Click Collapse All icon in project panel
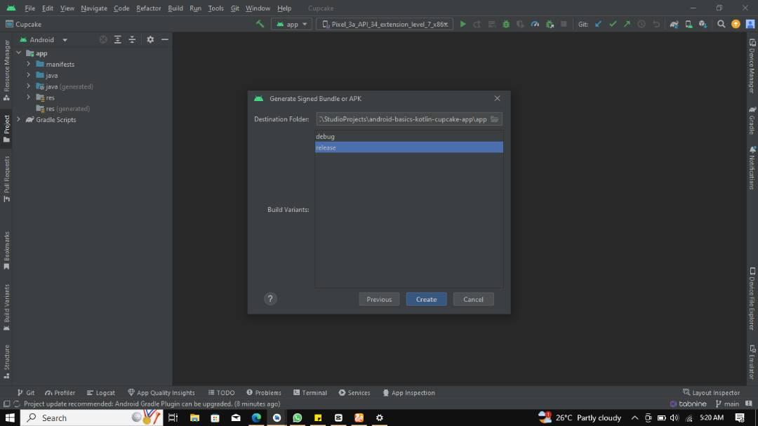 (132, 39)
